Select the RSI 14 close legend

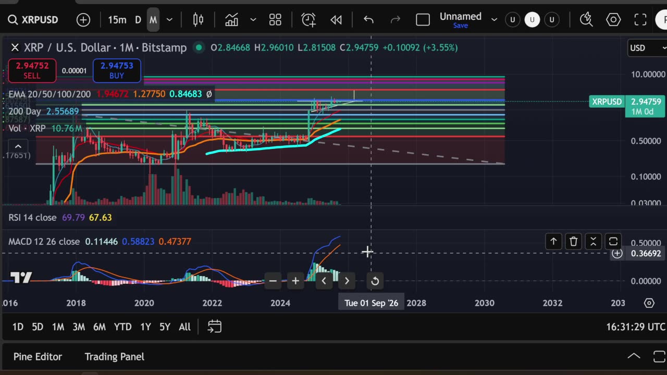[32, 217]
